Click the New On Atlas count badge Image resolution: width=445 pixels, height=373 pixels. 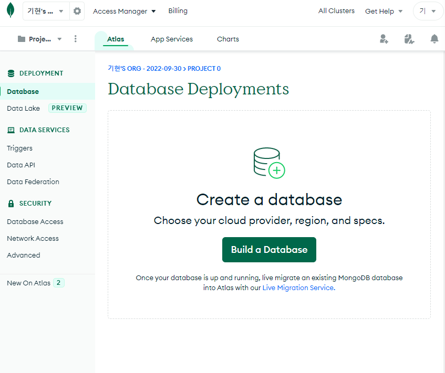(x=59, y=283)
